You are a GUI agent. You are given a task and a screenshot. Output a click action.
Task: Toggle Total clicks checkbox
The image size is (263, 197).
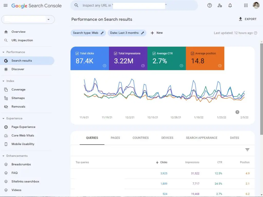[77, 53]
